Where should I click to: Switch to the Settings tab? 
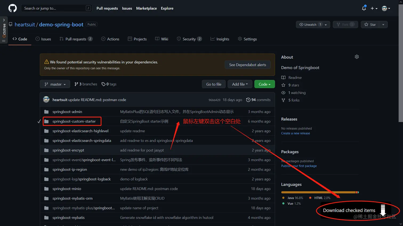tap(247, 39)
